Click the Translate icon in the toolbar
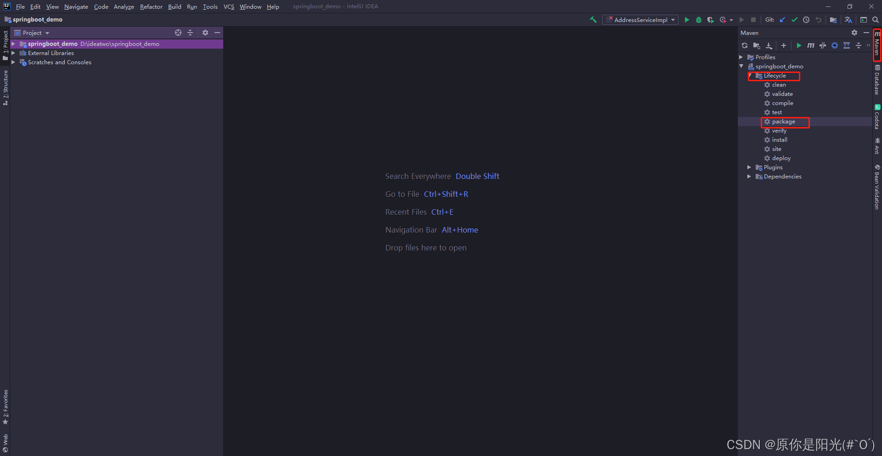The width and height of the screenshot is (882, 456). point(848,20)
